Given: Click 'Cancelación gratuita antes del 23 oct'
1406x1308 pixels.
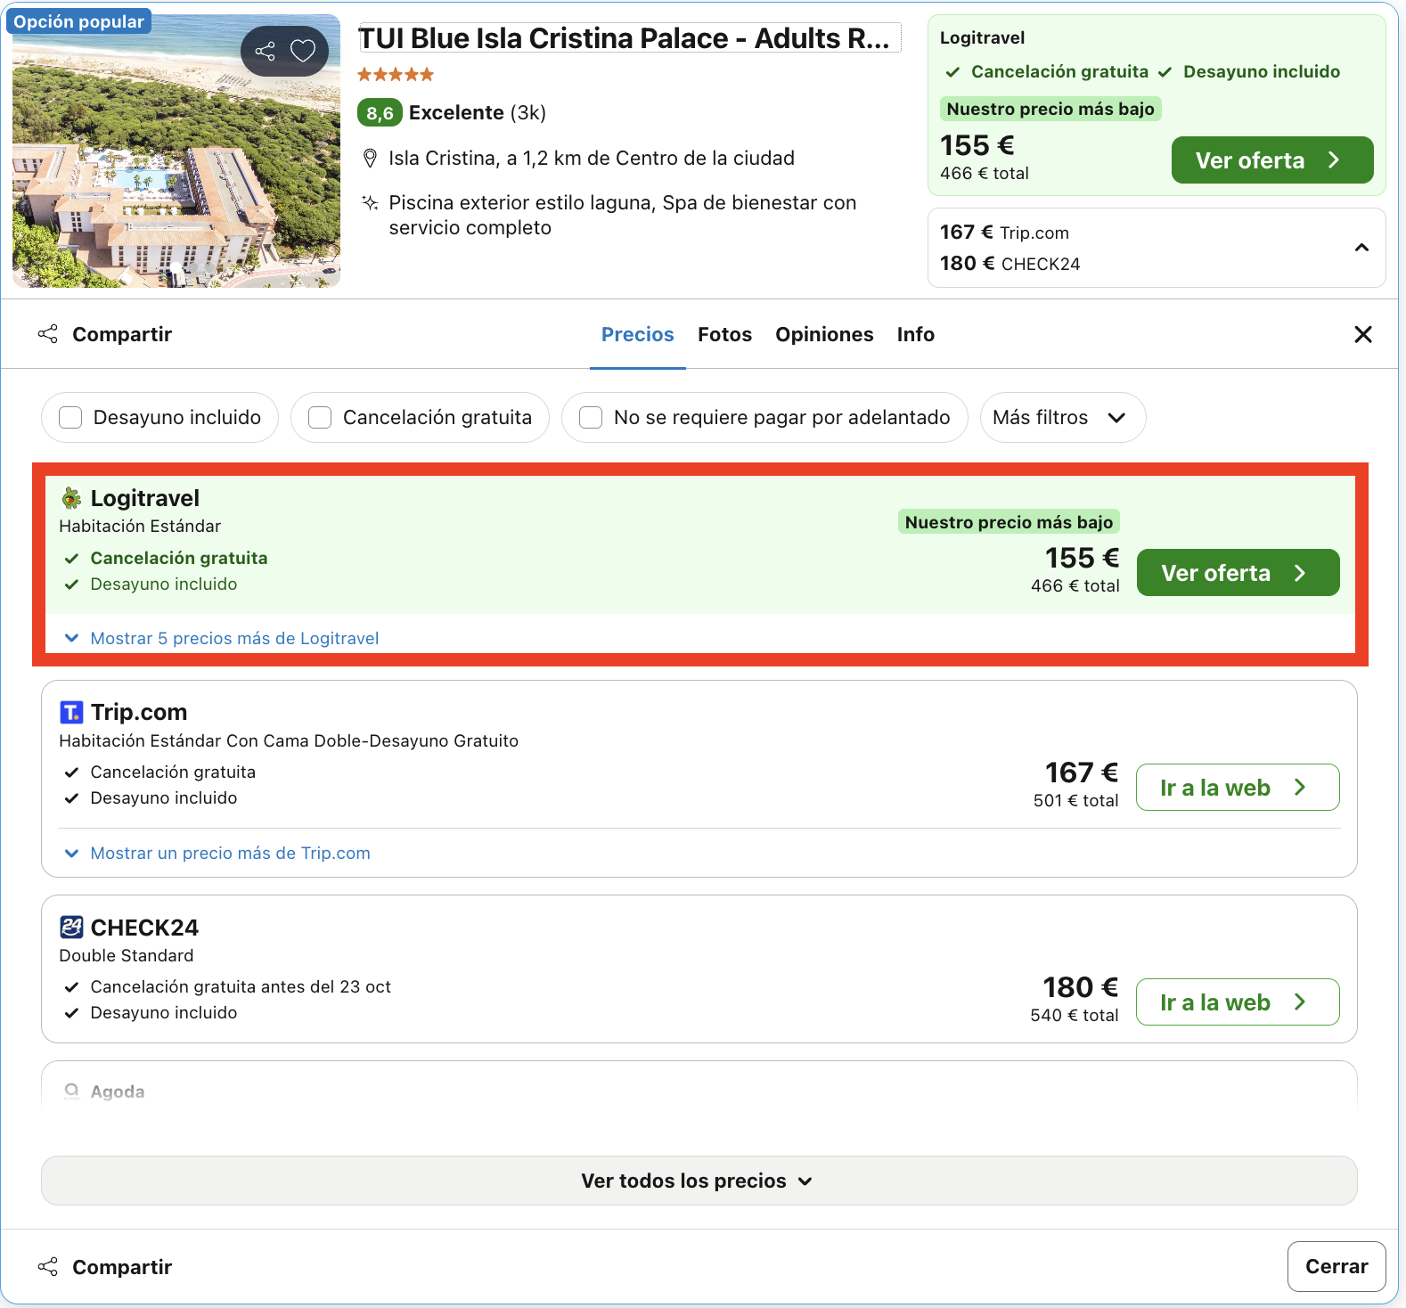Looking at the screenshot, I should click(x=241, y=987).
